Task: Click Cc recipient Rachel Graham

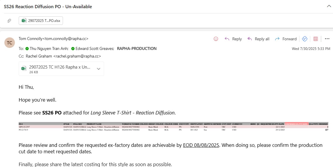Action: tap(63, 56)
